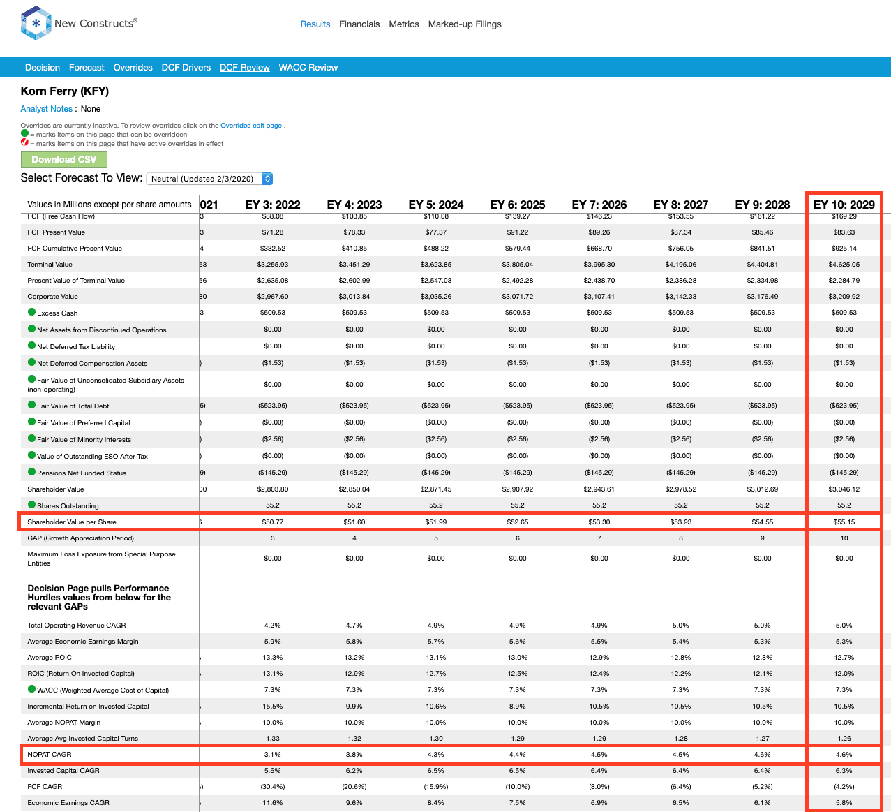Click override dot for Fair Value of Unconsolidated Subsidiary Assets

tap(31, 379)
